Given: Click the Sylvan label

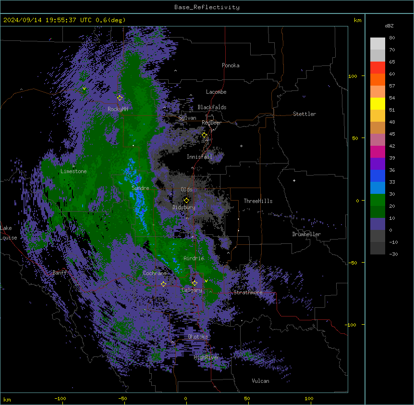Looking at the screenshot, I should pyautogui.click(x=187, y=118).
